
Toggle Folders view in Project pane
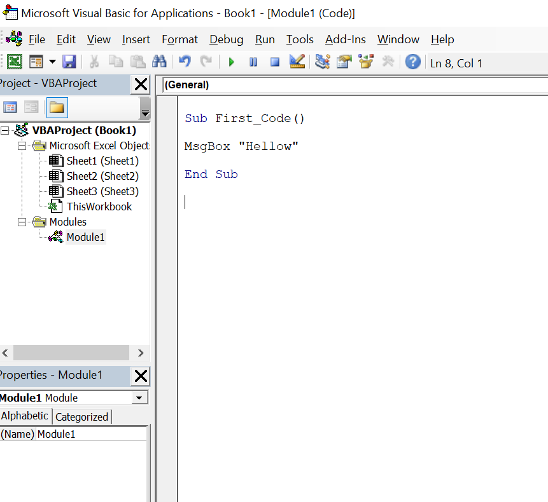click(x=57, y=107)
